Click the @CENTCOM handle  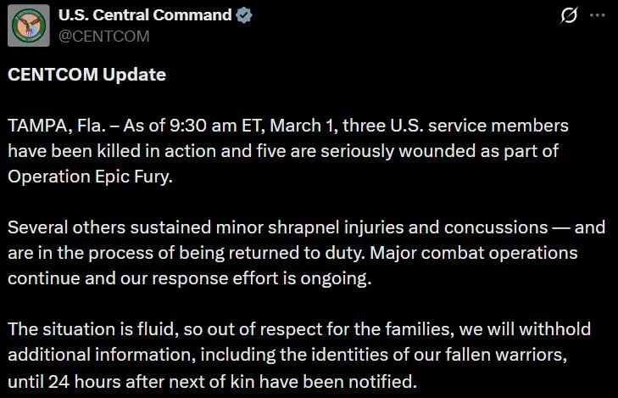[103, 36]
